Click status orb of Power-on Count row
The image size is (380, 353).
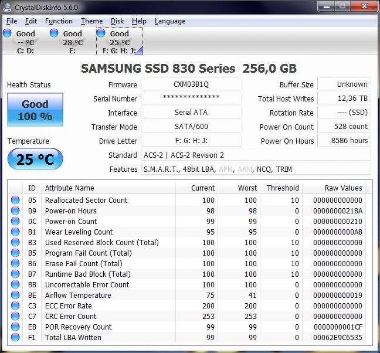click(15, 221)
